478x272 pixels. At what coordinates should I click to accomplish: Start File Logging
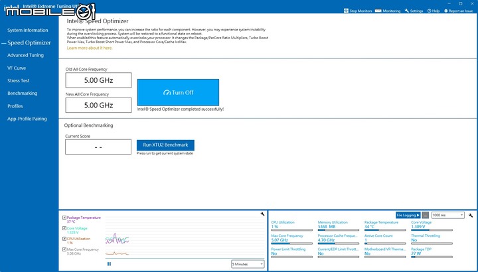point(408,215)
